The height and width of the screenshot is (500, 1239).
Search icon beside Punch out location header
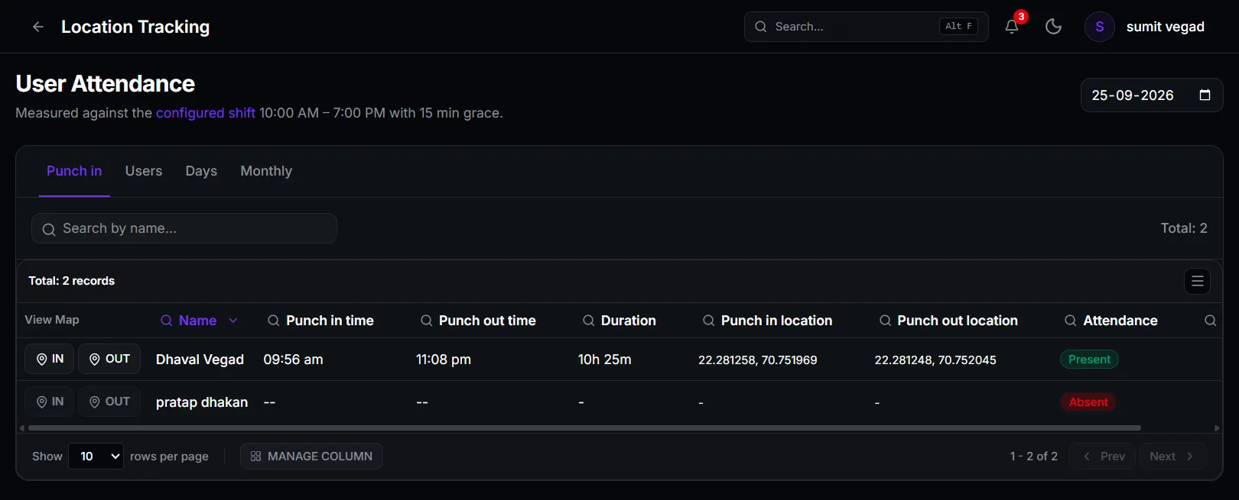885,321
